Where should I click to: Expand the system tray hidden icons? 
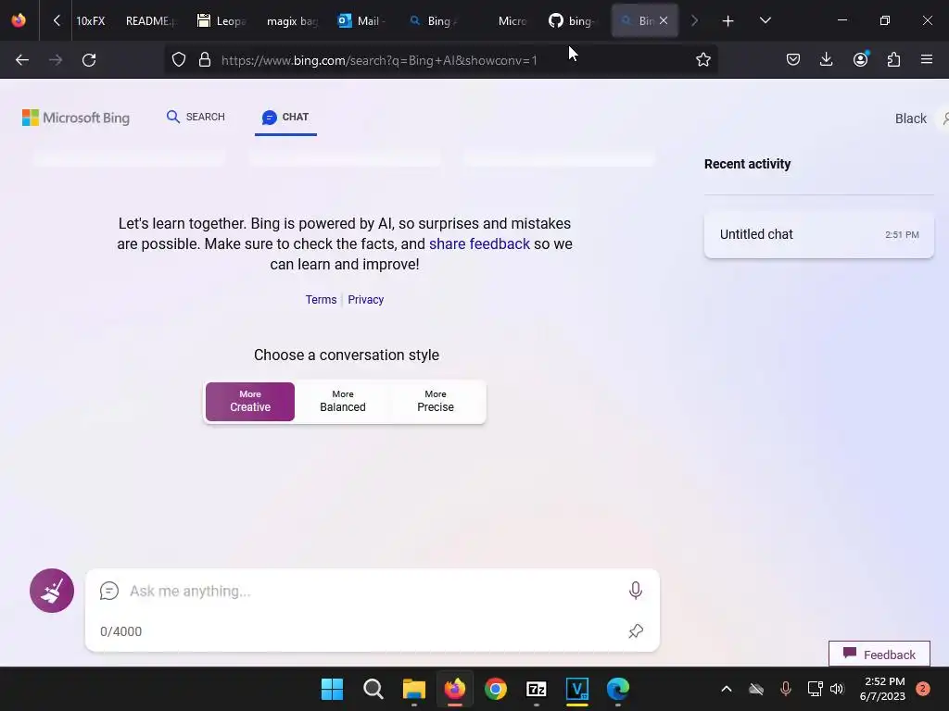[x=727, y=689]
